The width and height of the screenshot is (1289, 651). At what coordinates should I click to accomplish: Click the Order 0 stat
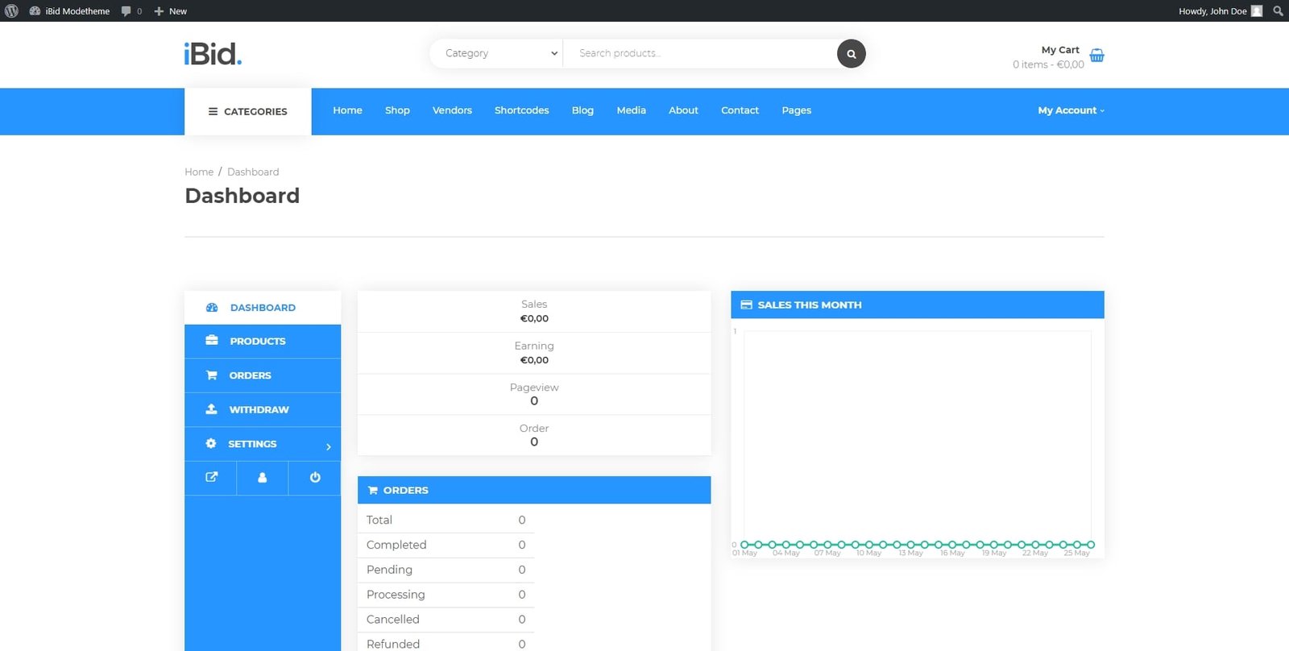click(534, 435)
